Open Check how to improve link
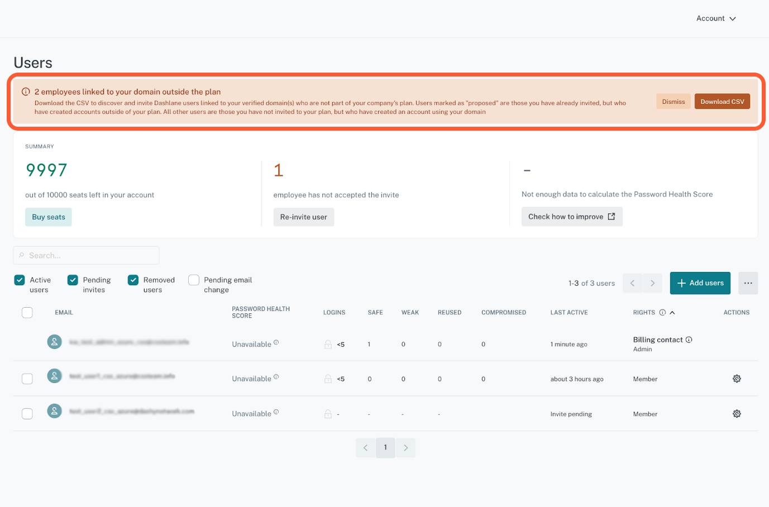769x507 pixels. [x=572, y=217]
